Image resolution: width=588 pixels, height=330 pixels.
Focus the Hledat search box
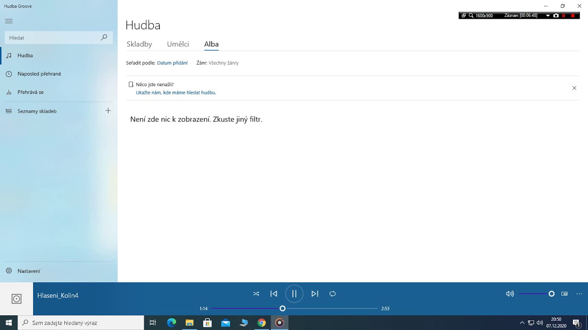58,38
